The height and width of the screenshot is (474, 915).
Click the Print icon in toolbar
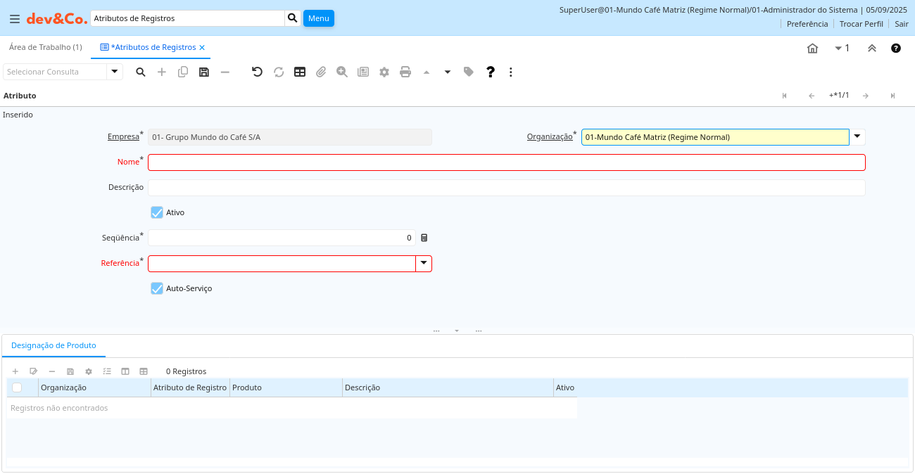coord(405,72)
